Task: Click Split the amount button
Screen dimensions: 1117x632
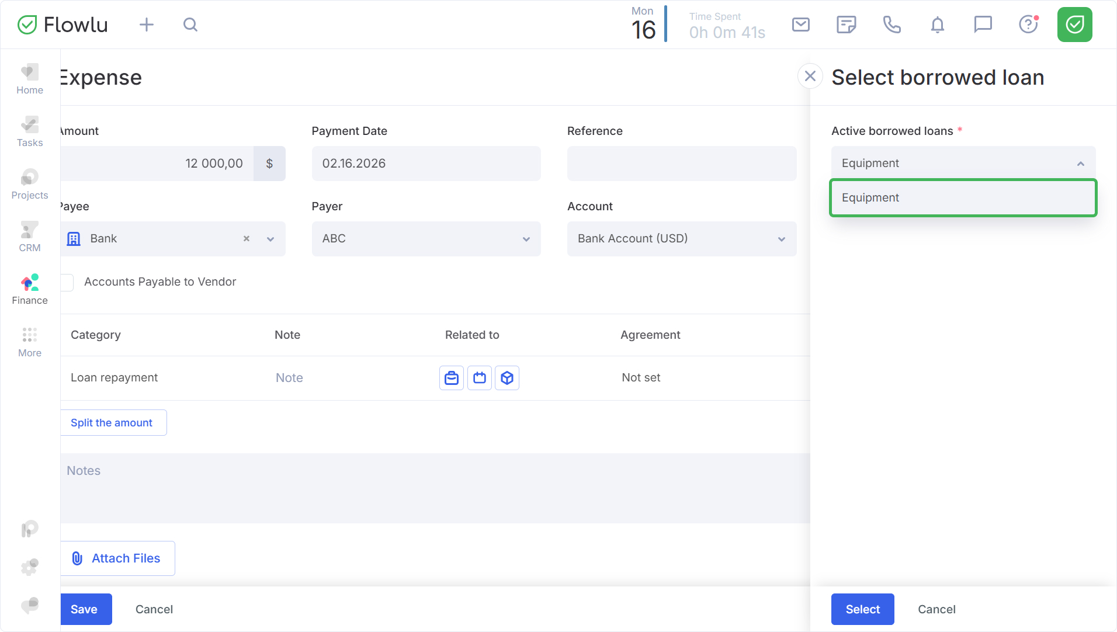Action: [x=113, y=423]
